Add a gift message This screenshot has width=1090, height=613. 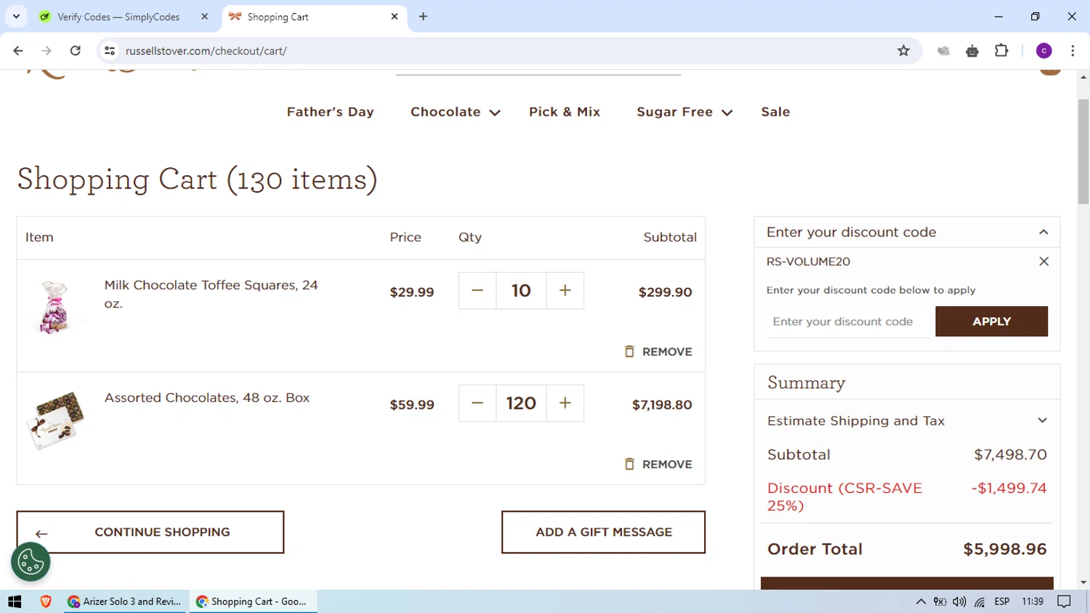(603, 532)
